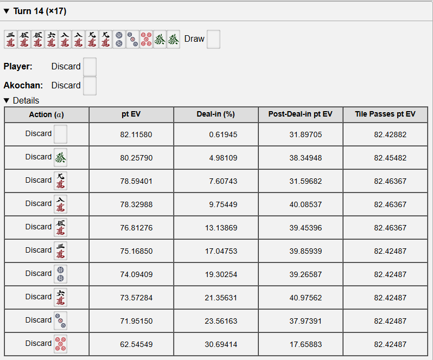This screenshot has height=360, width=433.
Task: Click the Player: label
Action: click(18, 67)
